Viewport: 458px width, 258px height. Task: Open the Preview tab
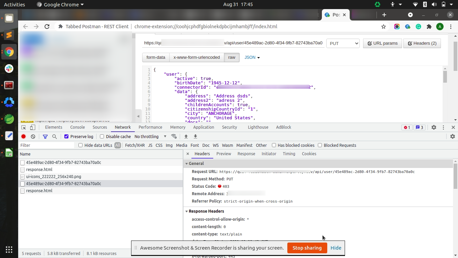point(224,154)
